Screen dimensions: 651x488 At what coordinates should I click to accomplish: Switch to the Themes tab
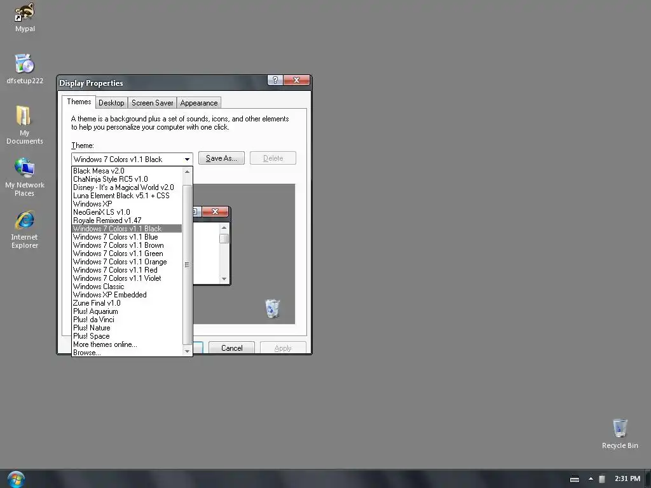(x=79, y=102)
